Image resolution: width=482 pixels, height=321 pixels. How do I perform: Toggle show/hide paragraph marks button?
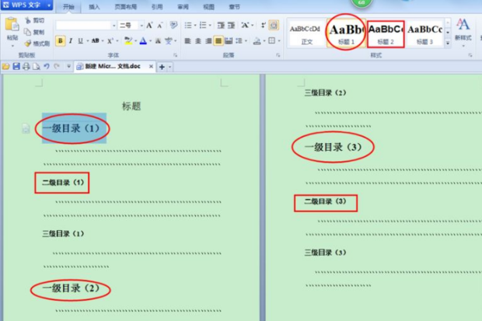(274, 25)
